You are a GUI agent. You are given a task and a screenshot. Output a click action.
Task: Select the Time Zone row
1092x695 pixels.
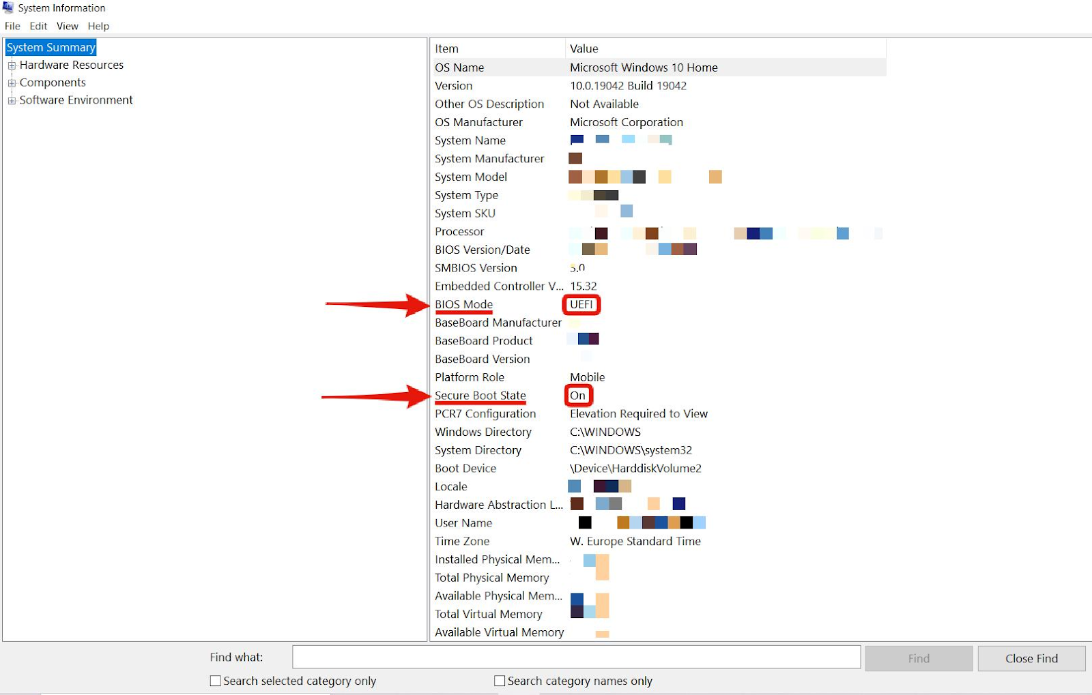pos(462,541)
